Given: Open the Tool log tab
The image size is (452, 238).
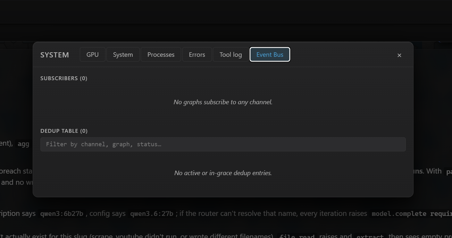Looking at the screenshot, I should [231, 55].
